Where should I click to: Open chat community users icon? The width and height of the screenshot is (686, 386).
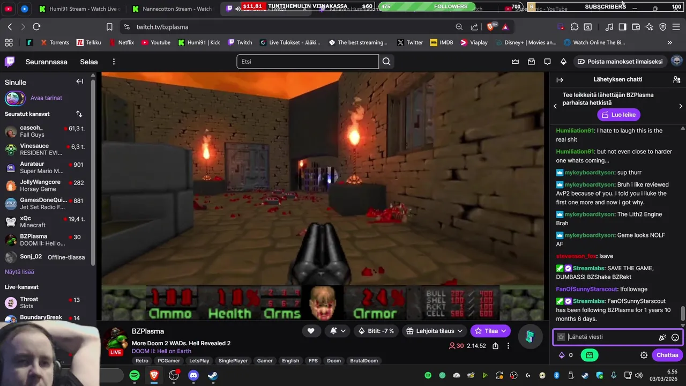(x=676, y=80)
